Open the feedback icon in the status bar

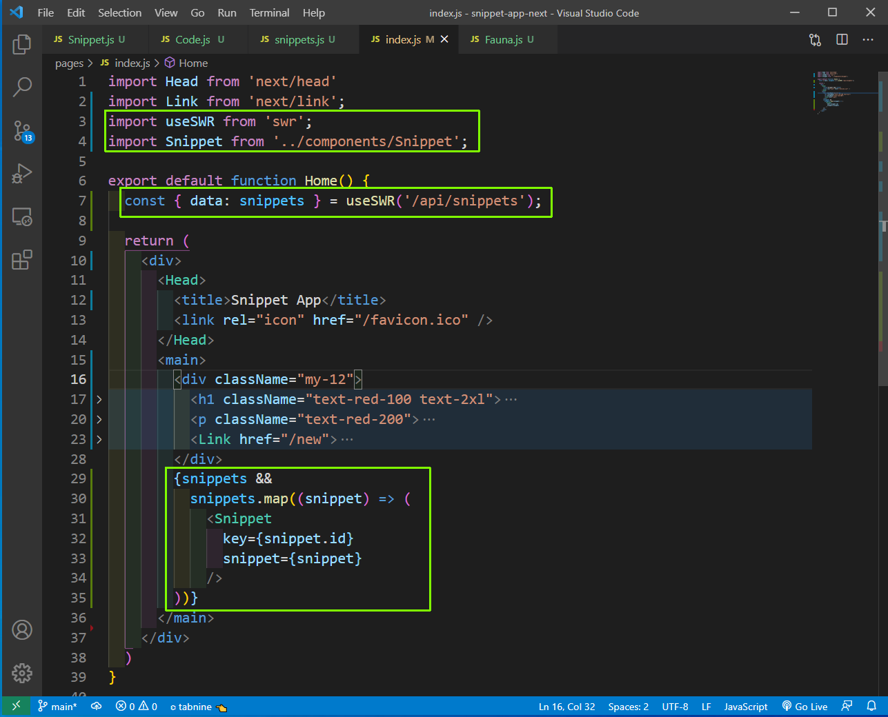click(847, 706)
